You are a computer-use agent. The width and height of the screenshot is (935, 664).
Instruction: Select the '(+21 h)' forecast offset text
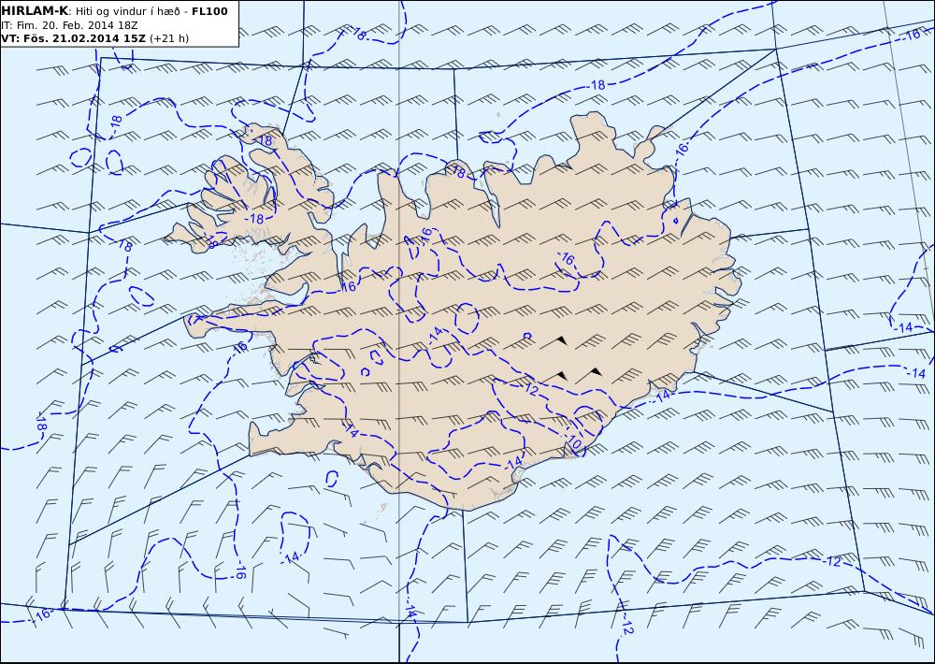pyautogui.click(x=168, y=38)
